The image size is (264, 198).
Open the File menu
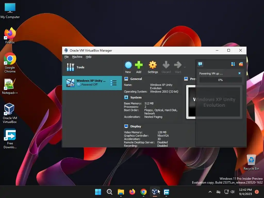pos(67,57)
